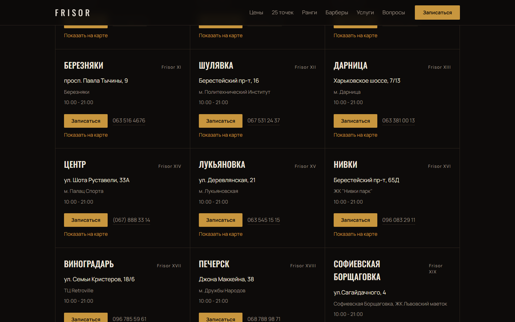Click the Виноградарь phone 096 785 59 61
Screen dimensions: 515x322
129,319
